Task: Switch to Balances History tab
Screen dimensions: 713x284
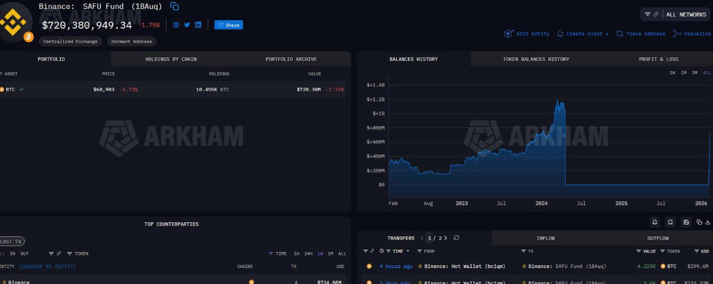Action: click(414, 59)
